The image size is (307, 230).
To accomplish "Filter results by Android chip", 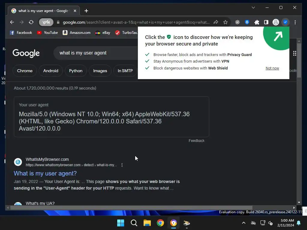I will pos(51,71).
